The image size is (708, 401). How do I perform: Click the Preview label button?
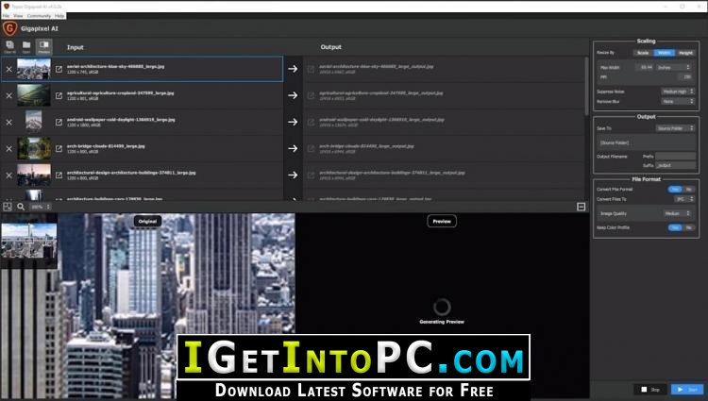[442, 221]
